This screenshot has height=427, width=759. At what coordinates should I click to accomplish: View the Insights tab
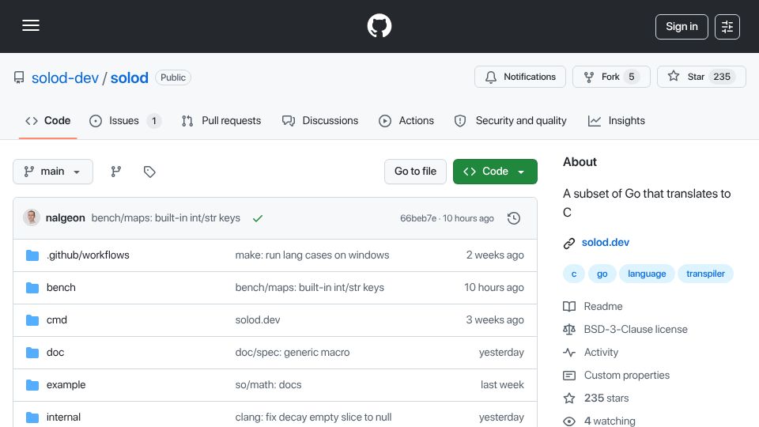tap(616, 120)
